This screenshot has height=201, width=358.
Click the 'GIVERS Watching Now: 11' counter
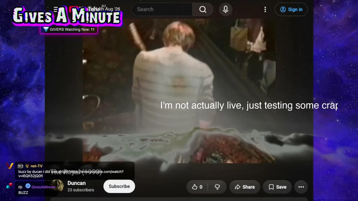tap(69, 29)
